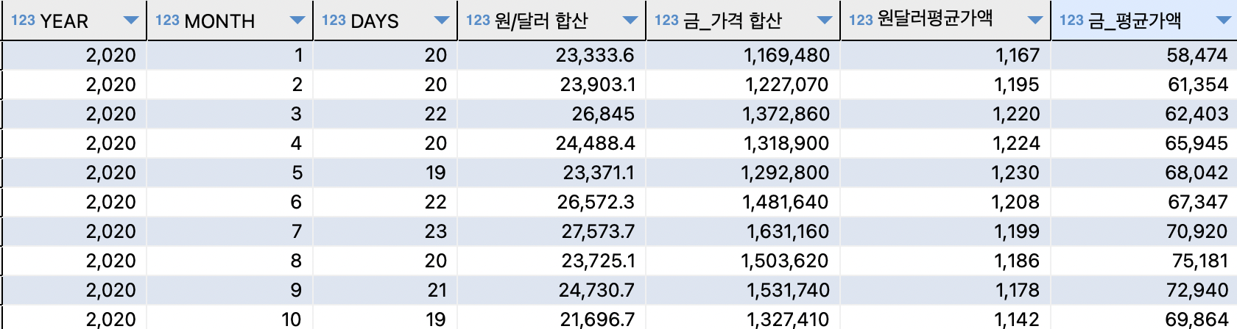
Task: Select cell 24,488.4 in month 4 row
Action: pyautogui.click(x=551, y=143)
